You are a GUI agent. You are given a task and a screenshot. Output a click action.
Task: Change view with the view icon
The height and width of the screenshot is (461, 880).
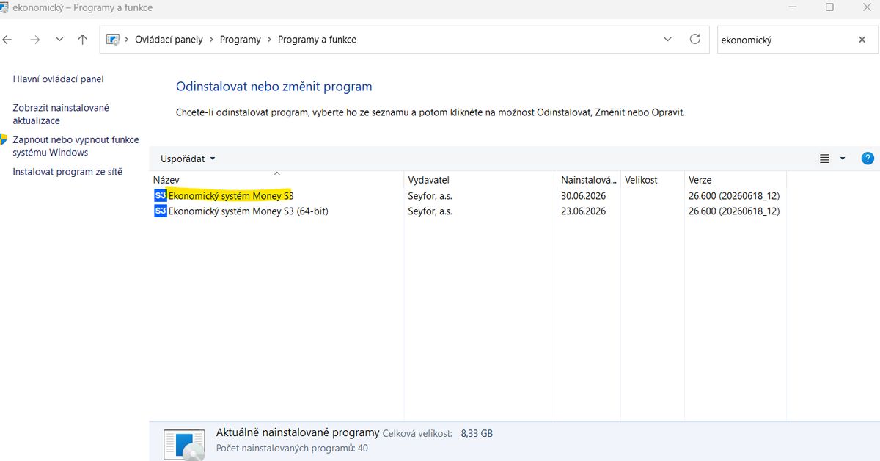tap(824, 159)
